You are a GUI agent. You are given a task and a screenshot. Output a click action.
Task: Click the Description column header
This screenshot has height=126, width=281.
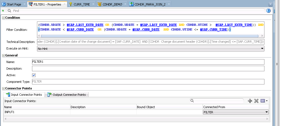pos(103,107)
